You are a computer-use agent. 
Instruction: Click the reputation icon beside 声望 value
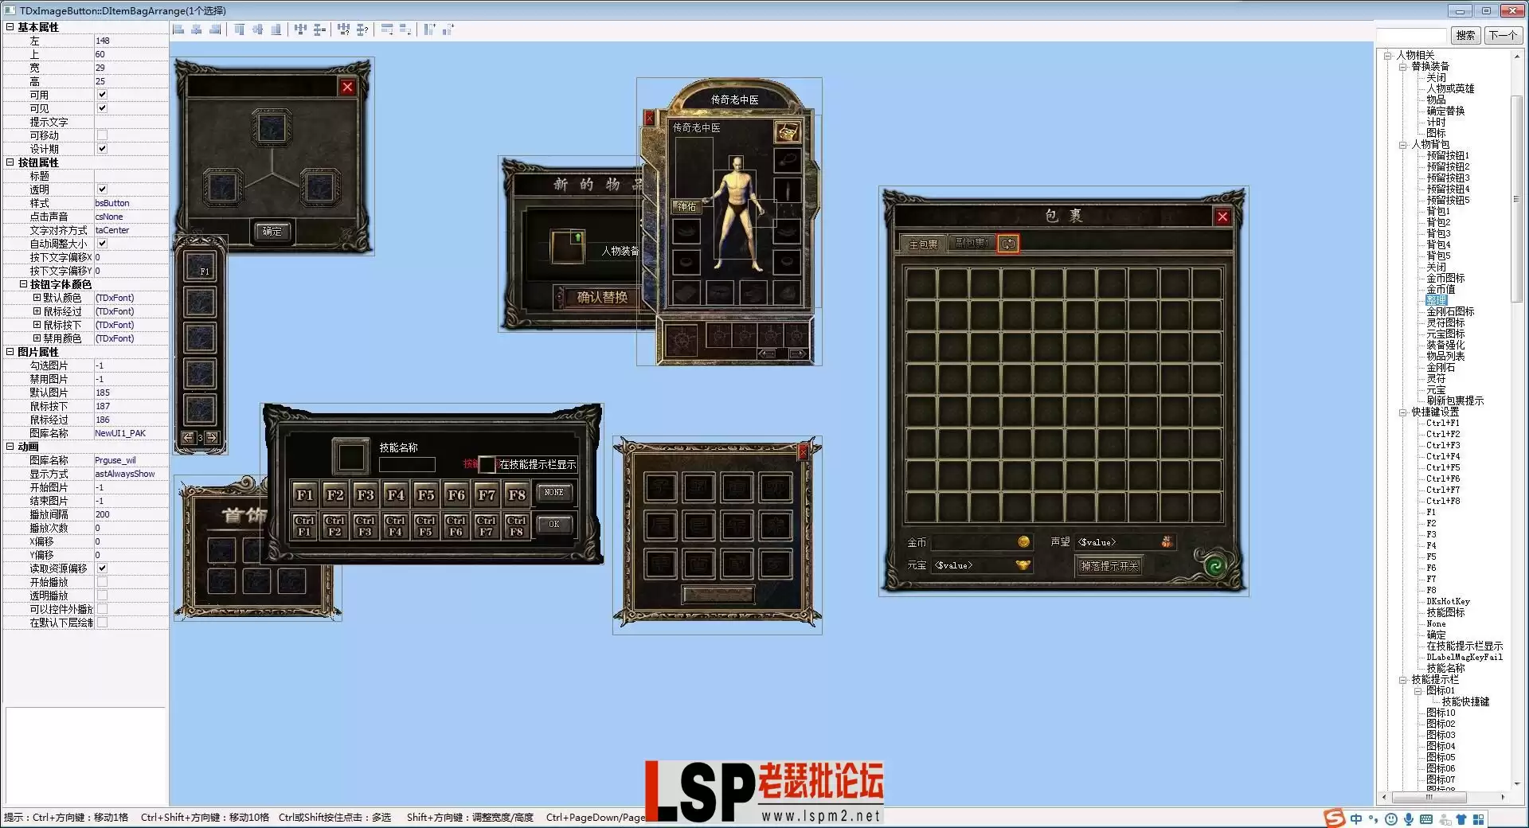point(1167,542)
